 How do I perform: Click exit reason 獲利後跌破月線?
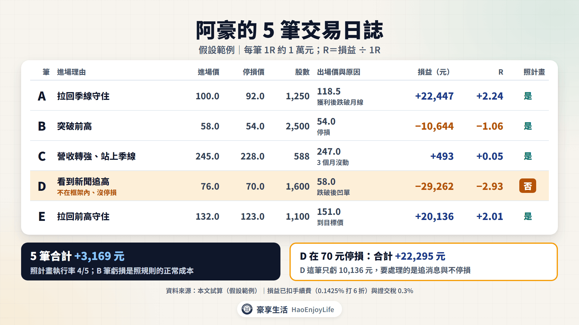click(340, 102)
